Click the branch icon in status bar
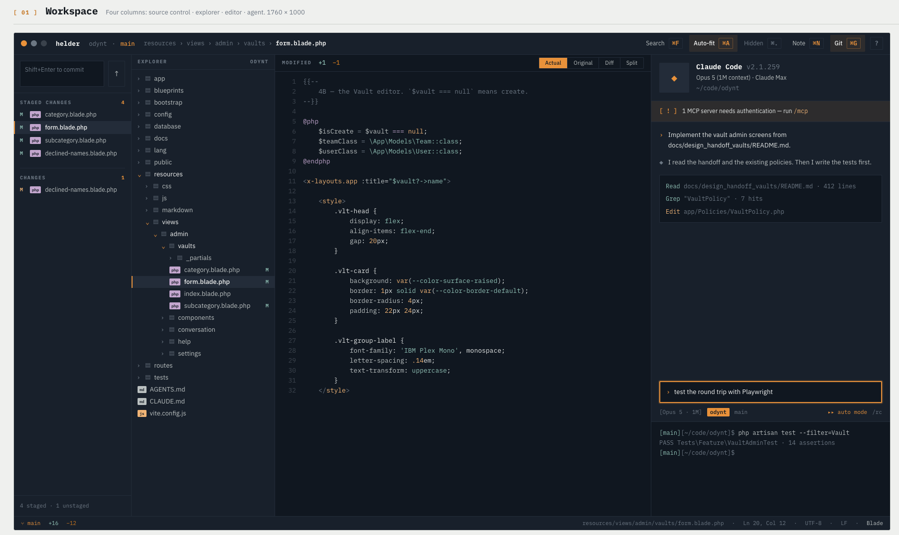Screen dimensions: 899x535 tap(22, 524)
